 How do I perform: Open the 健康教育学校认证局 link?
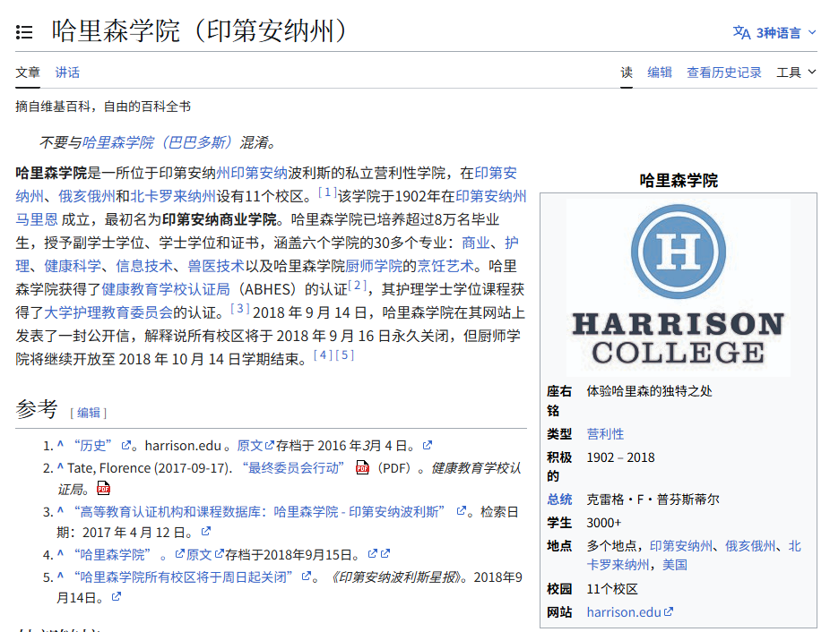(166, 289)
